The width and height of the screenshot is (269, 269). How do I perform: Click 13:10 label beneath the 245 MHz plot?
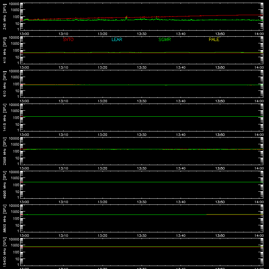(x=63, y=34)
